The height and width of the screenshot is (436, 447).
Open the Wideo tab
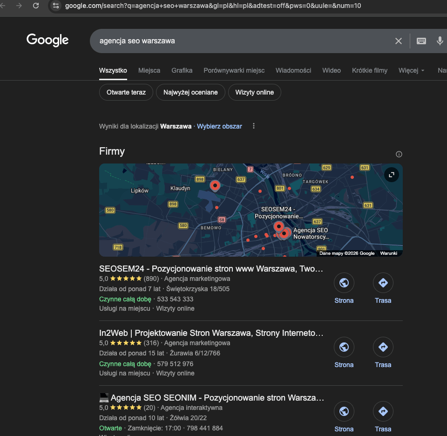tap(332, 70)
